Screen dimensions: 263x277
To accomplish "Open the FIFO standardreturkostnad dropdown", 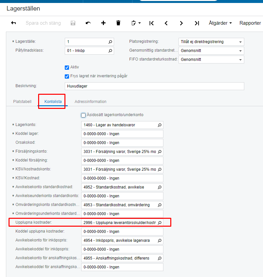I will point(240,60).
